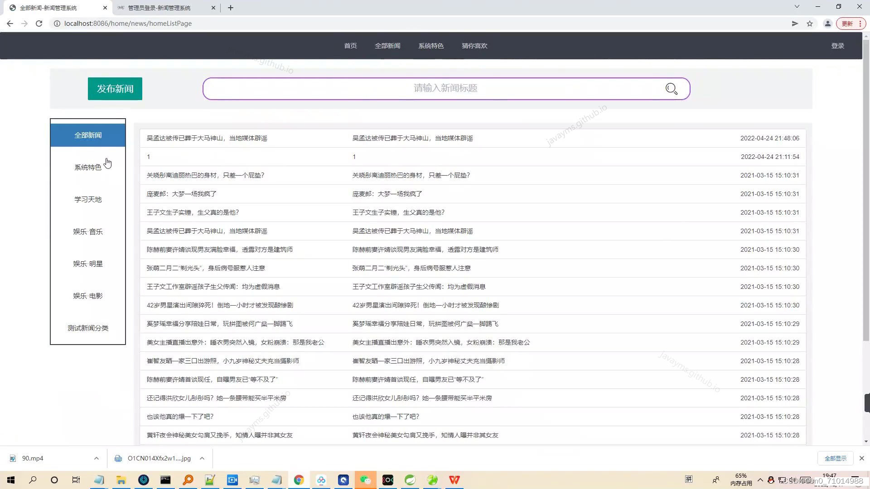Viewport: 870px width, 489px height.
Task: Open a new browser tab with plus icon
Action: pyautogui.click(x=230, y=8)
